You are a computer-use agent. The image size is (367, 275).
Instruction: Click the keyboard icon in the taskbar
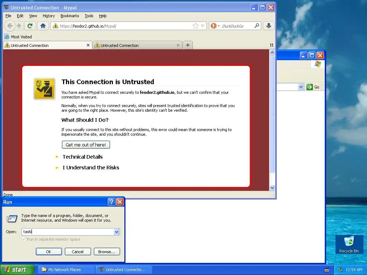point(327,270)
